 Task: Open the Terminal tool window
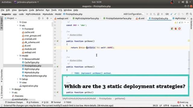(56, 102)
